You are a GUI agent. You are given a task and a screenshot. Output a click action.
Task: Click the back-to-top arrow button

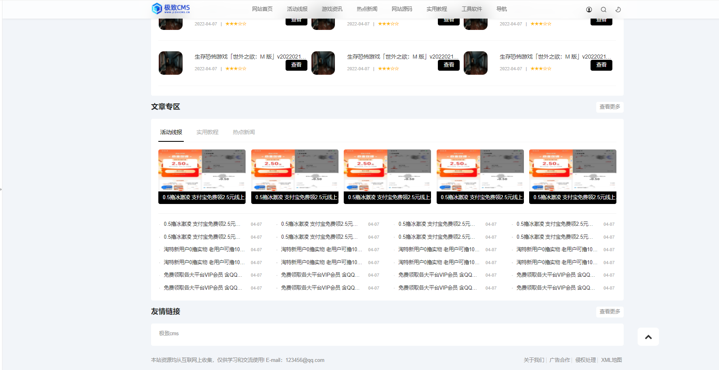[x=648, y=336]
